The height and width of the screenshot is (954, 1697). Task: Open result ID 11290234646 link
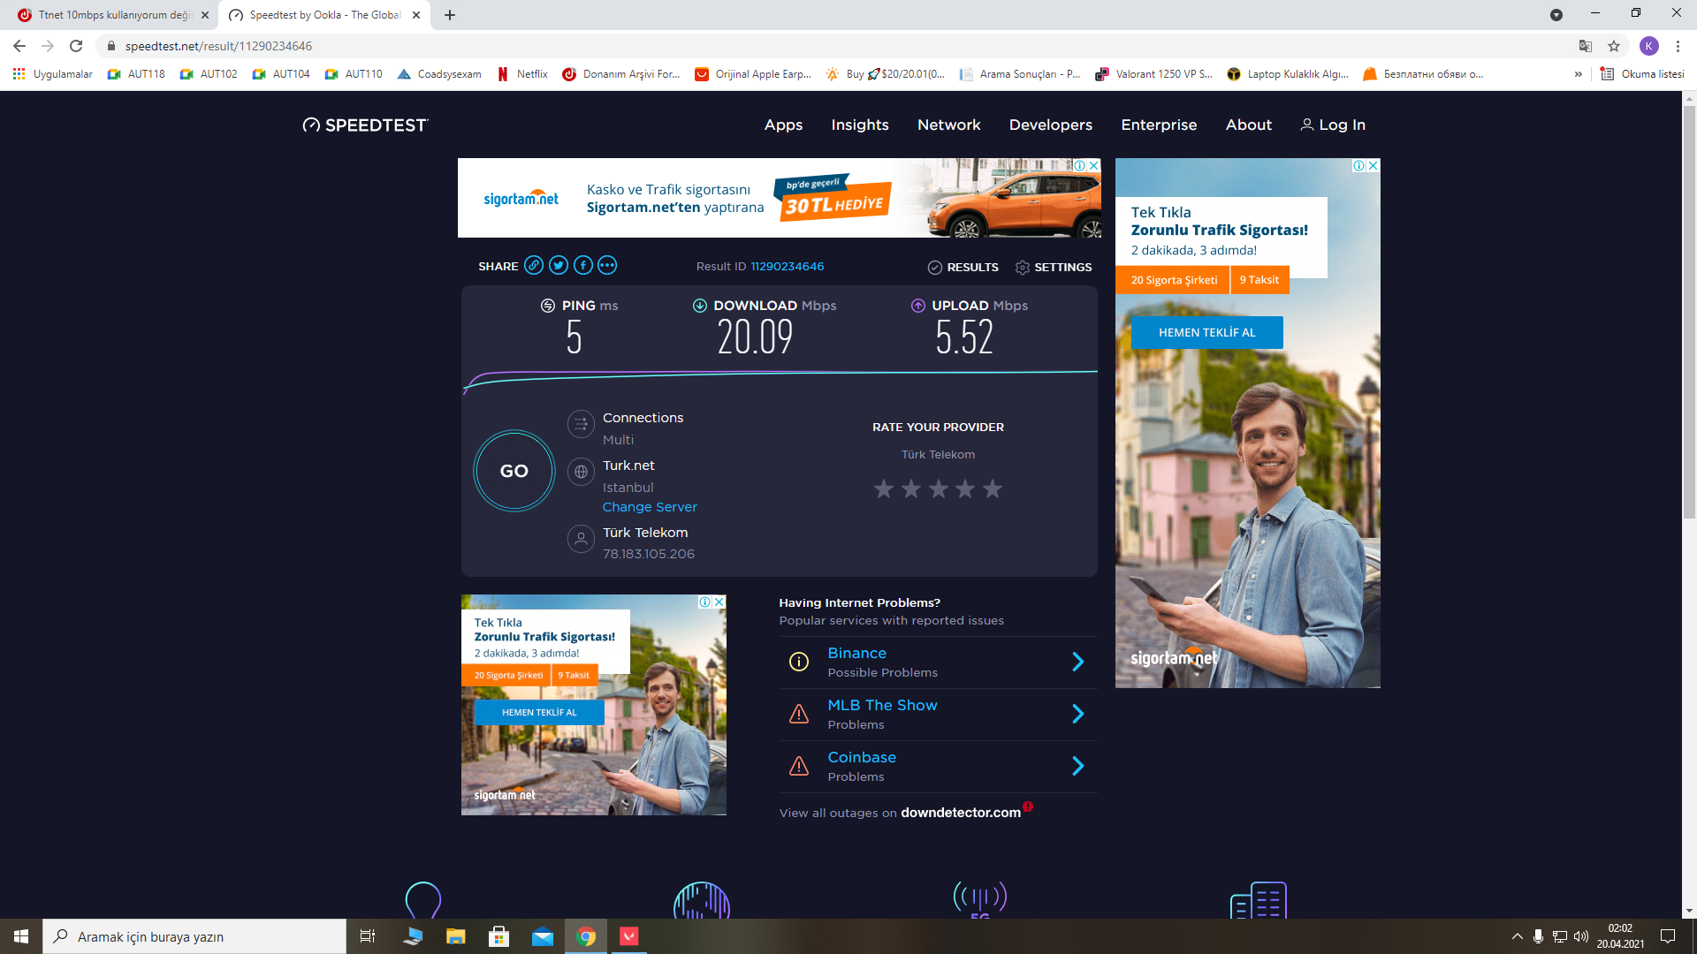pyautogui.click(x=787, y=266)
